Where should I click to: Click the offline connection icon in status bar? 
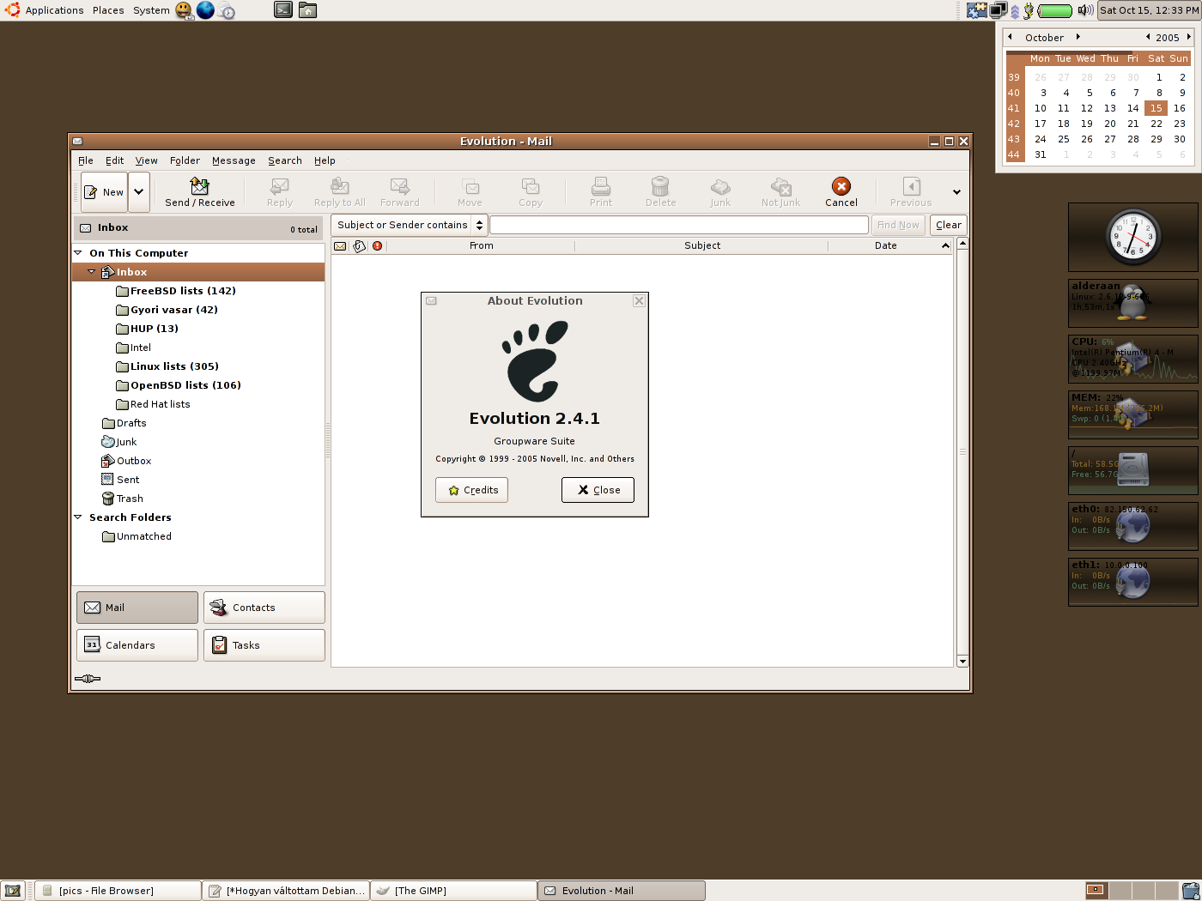[x=88, y=679]
